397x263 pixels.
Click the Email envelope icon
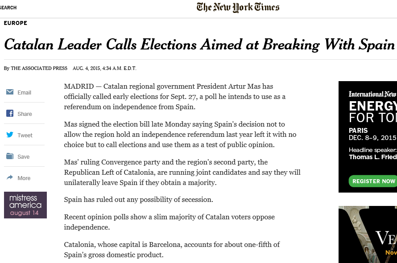(x=10, y=92)
